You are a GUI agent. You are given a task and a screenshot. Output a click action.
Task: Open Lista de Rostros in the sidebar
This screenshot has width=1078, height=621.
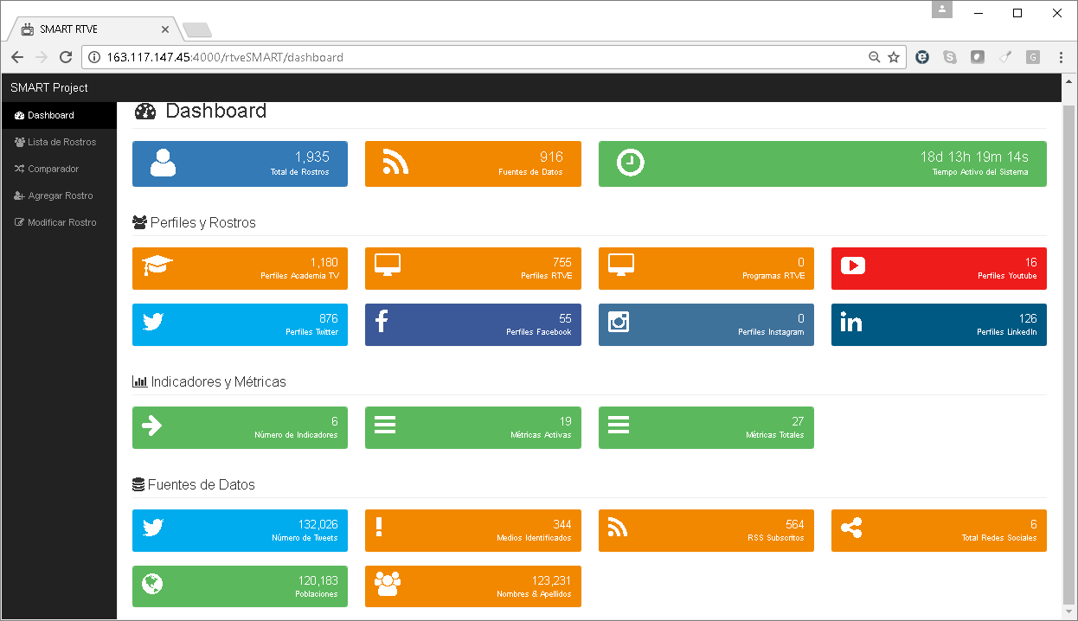[x=59, y=142]
